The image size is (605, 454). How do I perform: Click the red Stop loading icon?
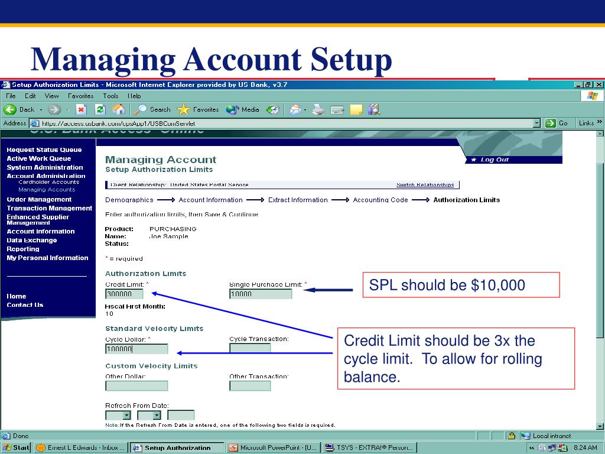coord(81,109)
